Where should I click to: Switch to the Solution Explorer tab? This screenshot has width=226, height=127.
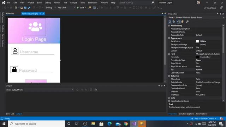(x=187, y=114)
